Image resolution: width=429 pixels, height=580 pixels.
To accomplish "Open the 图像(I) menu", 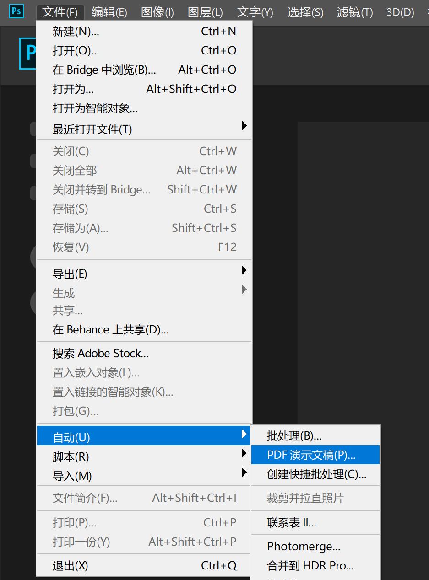I will (157, 12).
